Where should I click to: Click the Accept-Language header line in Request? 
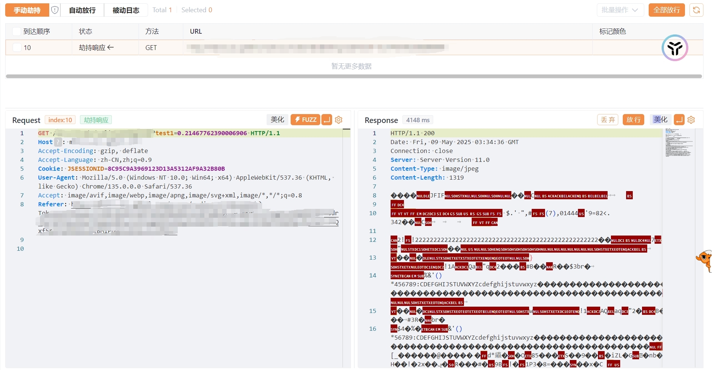pos(95,160)
